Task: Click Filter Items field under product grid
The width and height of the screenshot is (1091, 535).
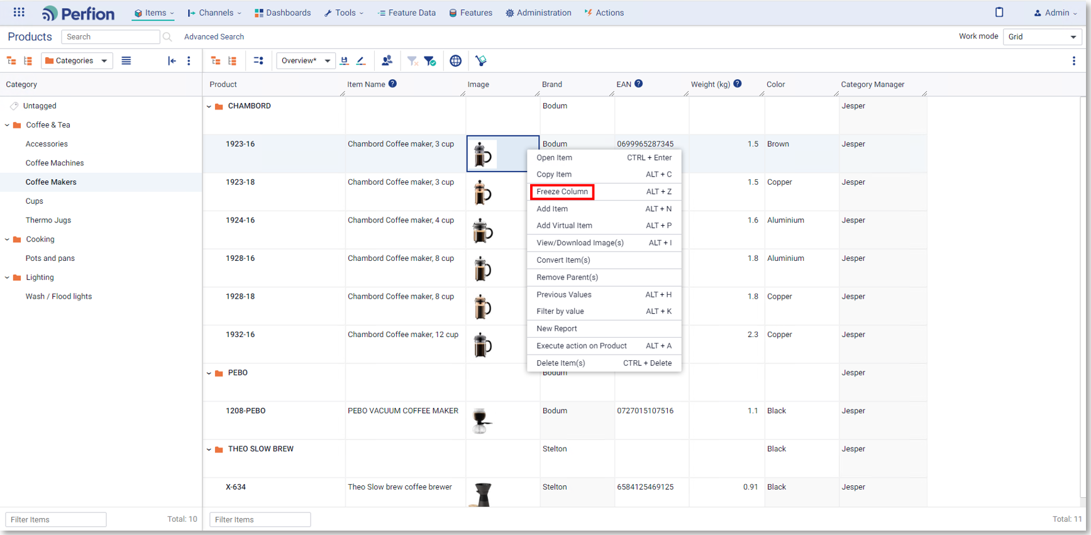Action: pos(260,520)
